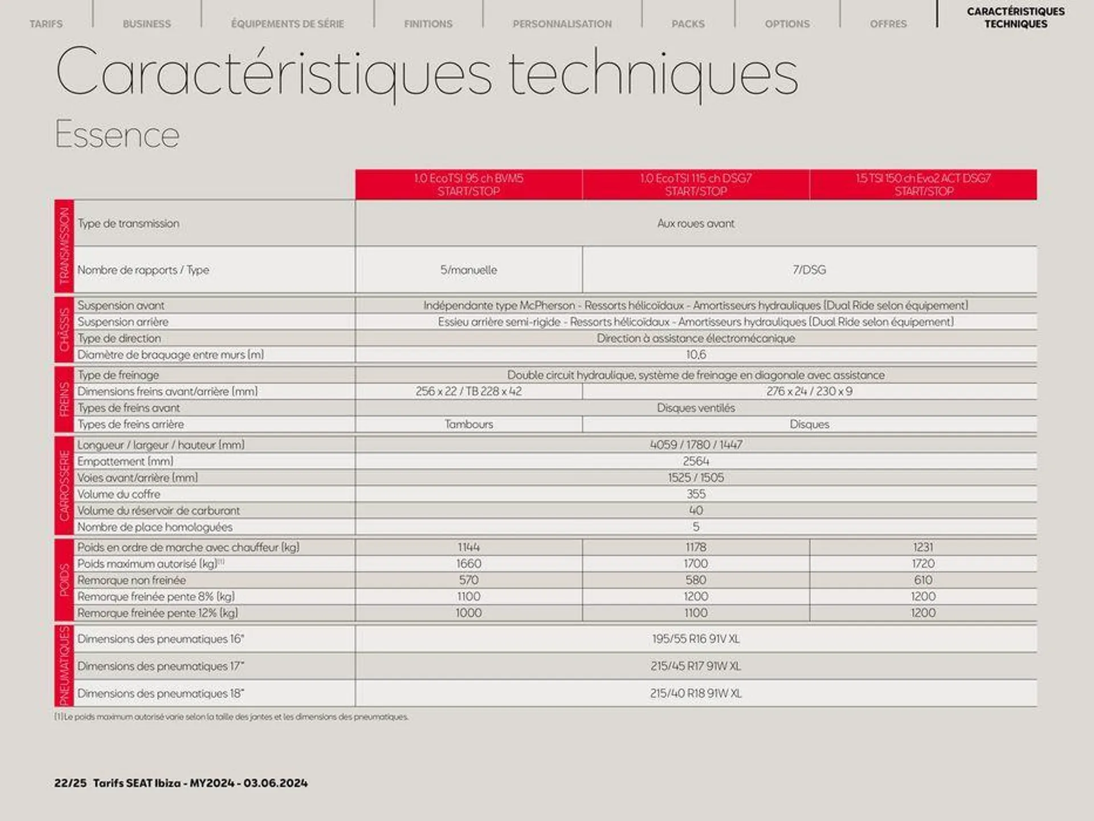Screen dimensions: 1094x821
Task: Click the POIDS section label
Action: (64, 580)
